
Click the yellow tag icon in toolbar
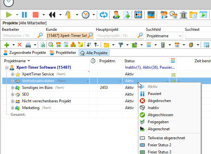(x=68, y=14)
